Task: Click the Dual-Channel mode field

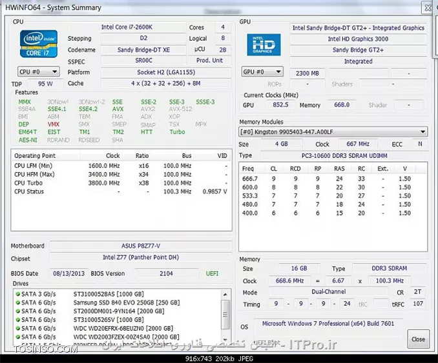Action: (328, 291)
